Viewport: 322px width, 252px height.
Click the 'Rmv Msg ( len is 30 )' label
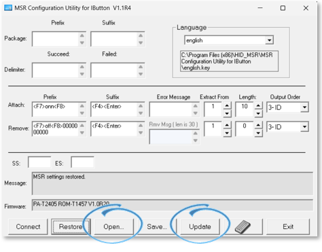173,124
